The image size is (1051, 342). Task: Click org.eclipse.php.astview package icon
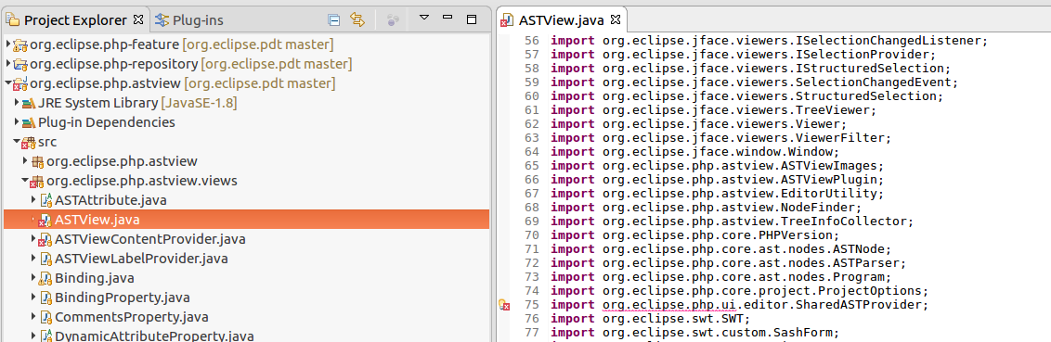pyautogui.click(x=37, y=161)
